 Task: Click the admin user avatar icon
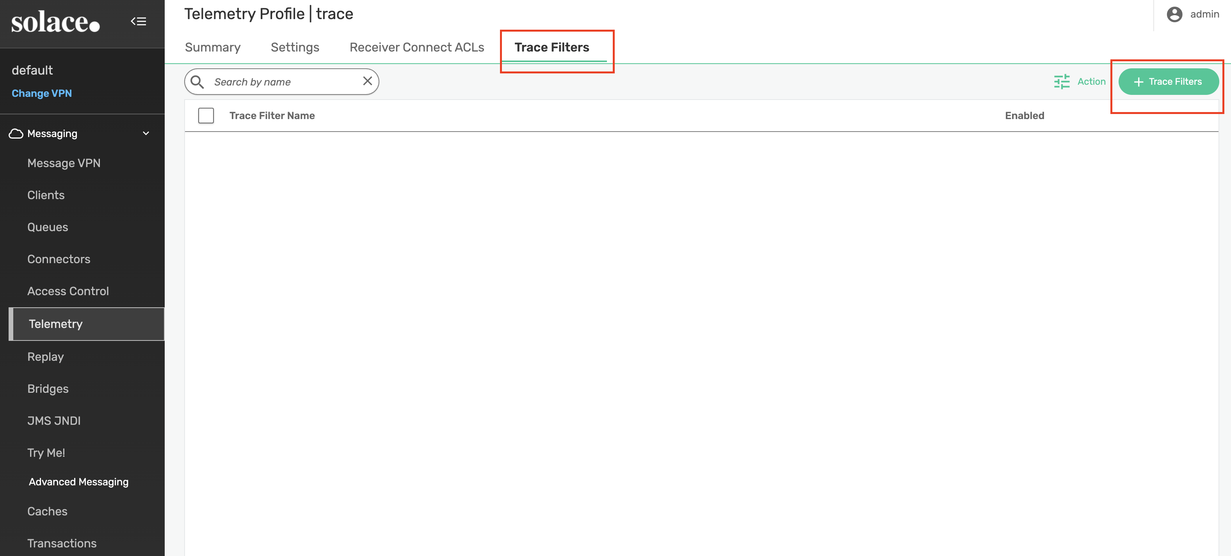pyautogui.click(x=1174, y=14)
